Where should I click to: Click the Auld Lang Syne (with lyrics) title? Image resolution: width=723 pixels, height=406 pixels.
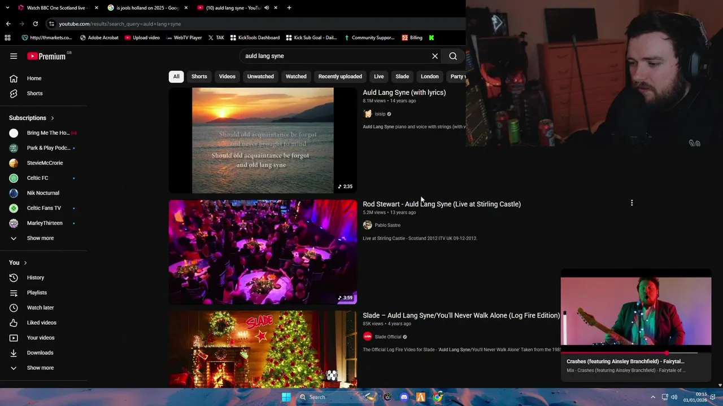click(404, 92)
